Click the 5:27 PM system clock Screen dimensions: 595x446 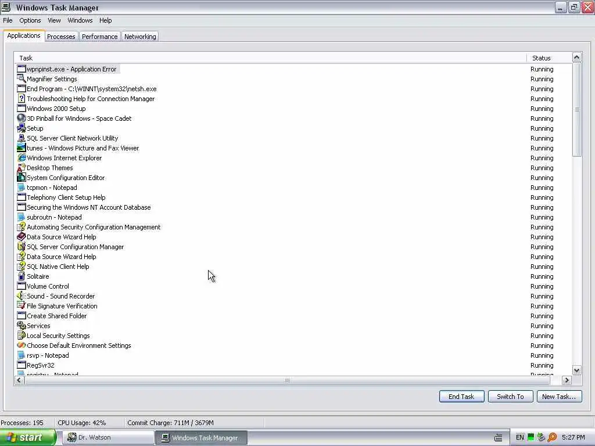coord(574,438)
